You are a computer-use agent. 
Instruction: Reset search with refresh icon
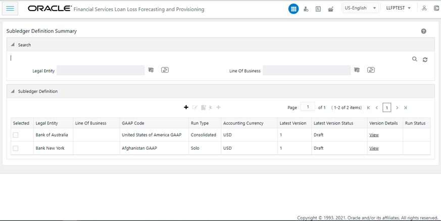425,59
